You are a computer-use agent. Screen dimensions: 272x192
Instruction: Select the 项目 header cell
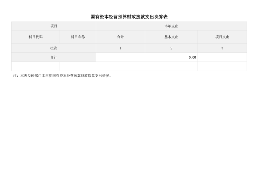(54, 26)
